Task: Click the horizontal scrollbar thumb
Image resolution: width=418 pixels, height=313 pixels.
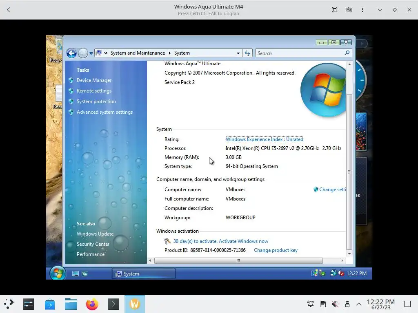Action: (x=238, y=260)
